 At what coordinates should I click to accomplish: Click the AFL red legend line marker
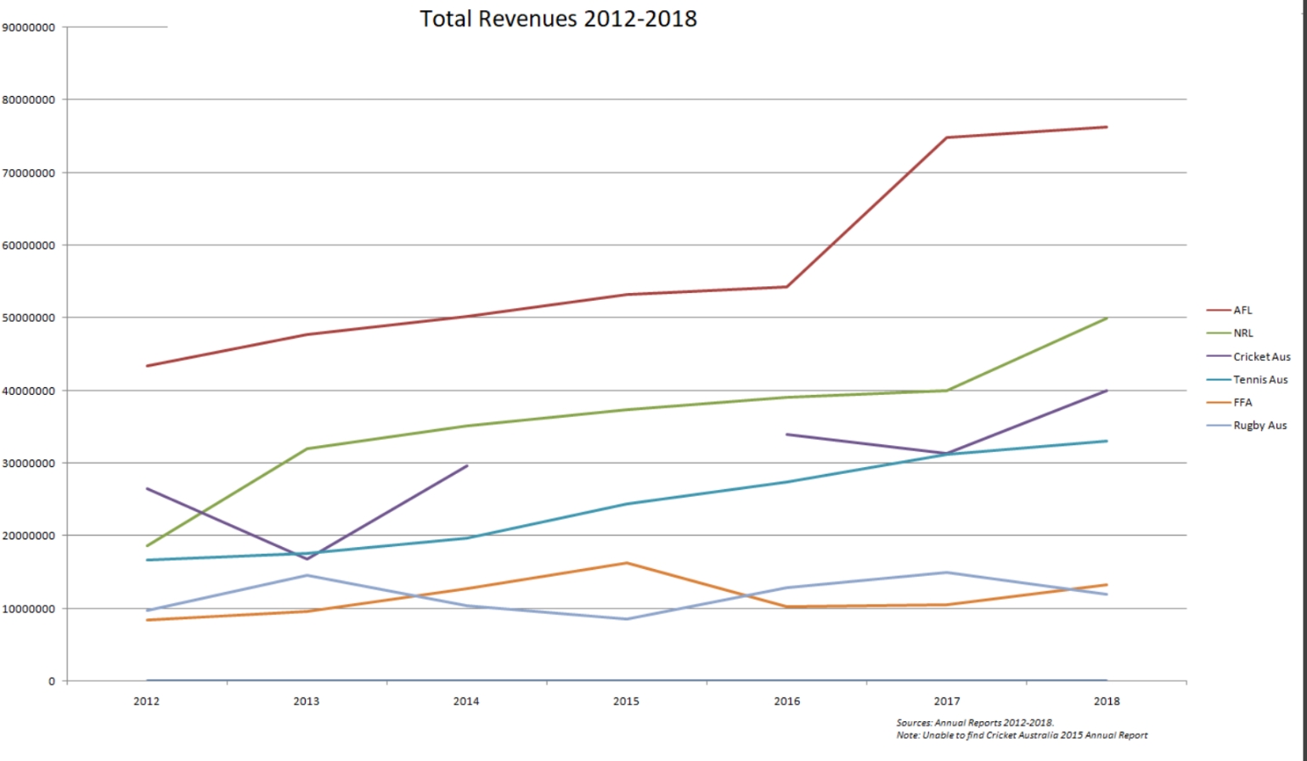click(1219, 311)
